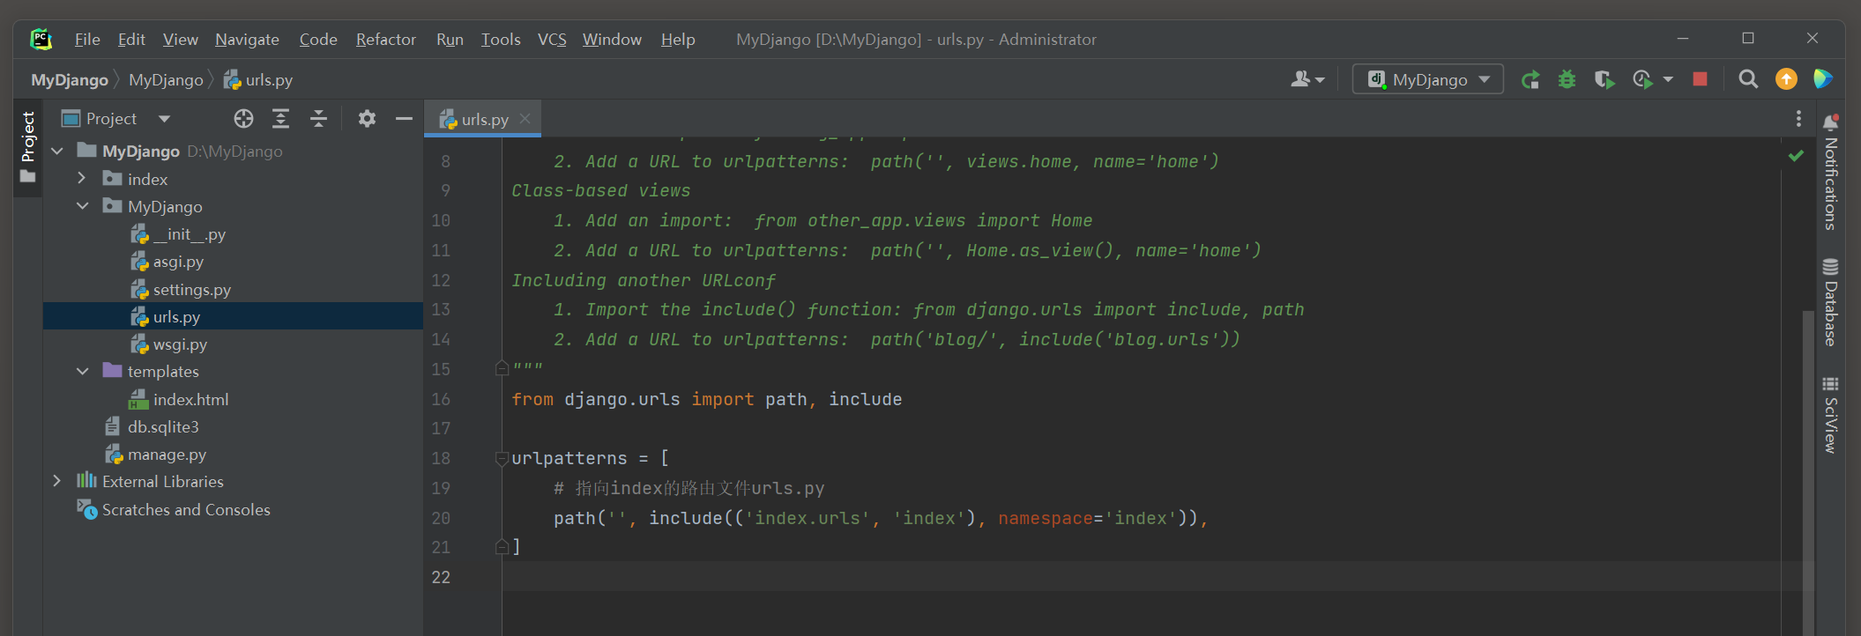The width and height of the screenshot is (1861, 636).
Task: Collapse the MyDjango root project node
Action: [x=57, y=152]
